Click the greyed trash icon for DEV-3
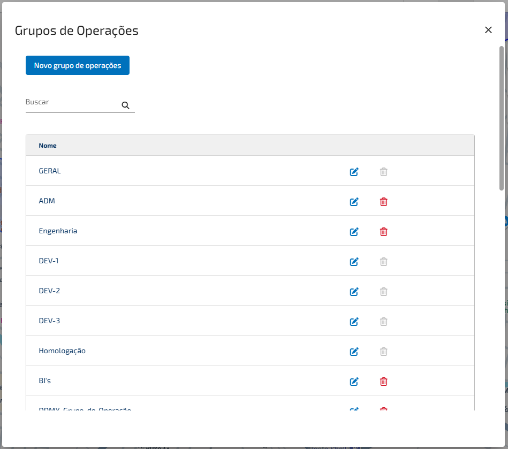 [x=384, y=322]
